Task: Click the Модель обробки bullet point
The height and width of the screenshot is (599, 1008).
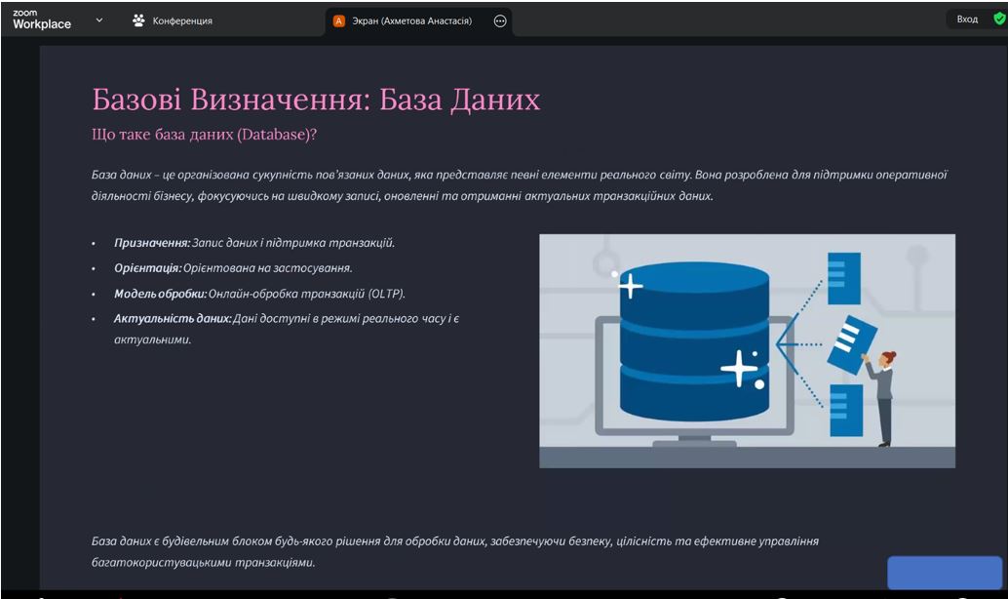Action: (258, 294)
